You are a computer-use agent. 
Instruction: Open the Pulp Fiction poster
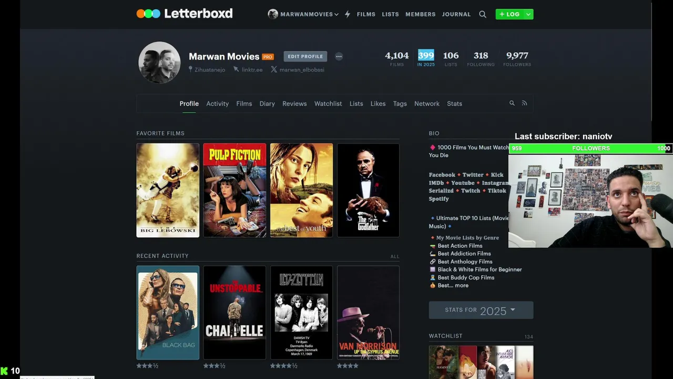pyautogui.click(x=234, y=190)
